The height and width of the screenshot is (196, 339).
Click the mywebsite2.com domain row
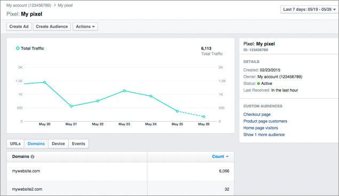[x=120, y=188]
